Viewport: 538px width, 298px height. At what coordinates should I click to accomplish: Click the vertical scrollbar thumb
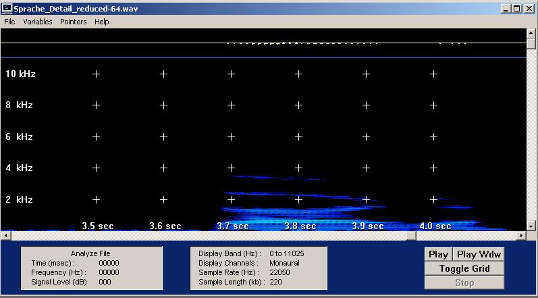pyautogui.click(x=531, y=44)
